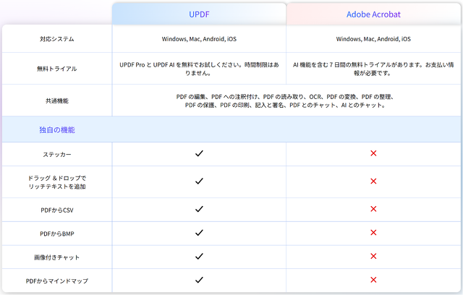This screenshot has width=463, height=295.
Task: Click the UPDF checkmark for 画像付きチャット
Action: pyautogui.click(x=199, y=256)
